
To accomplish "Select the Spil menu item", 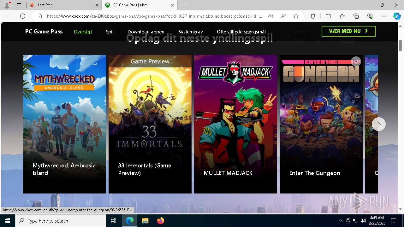I will 110,32.
